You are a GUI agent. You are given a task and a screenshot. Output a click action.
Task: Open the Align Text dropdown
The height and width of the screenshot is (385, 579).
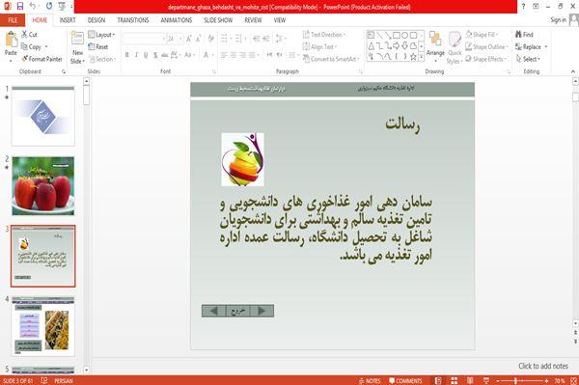tap(319, 47)
